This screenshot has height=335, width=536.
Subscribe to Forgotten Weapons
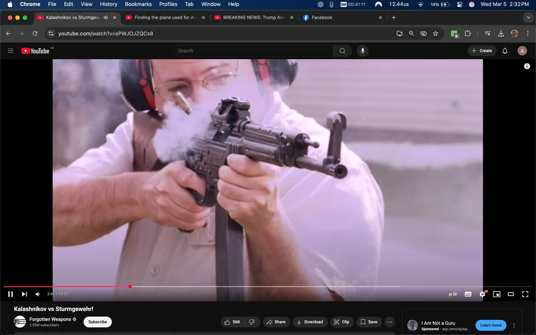pos(97,322)
